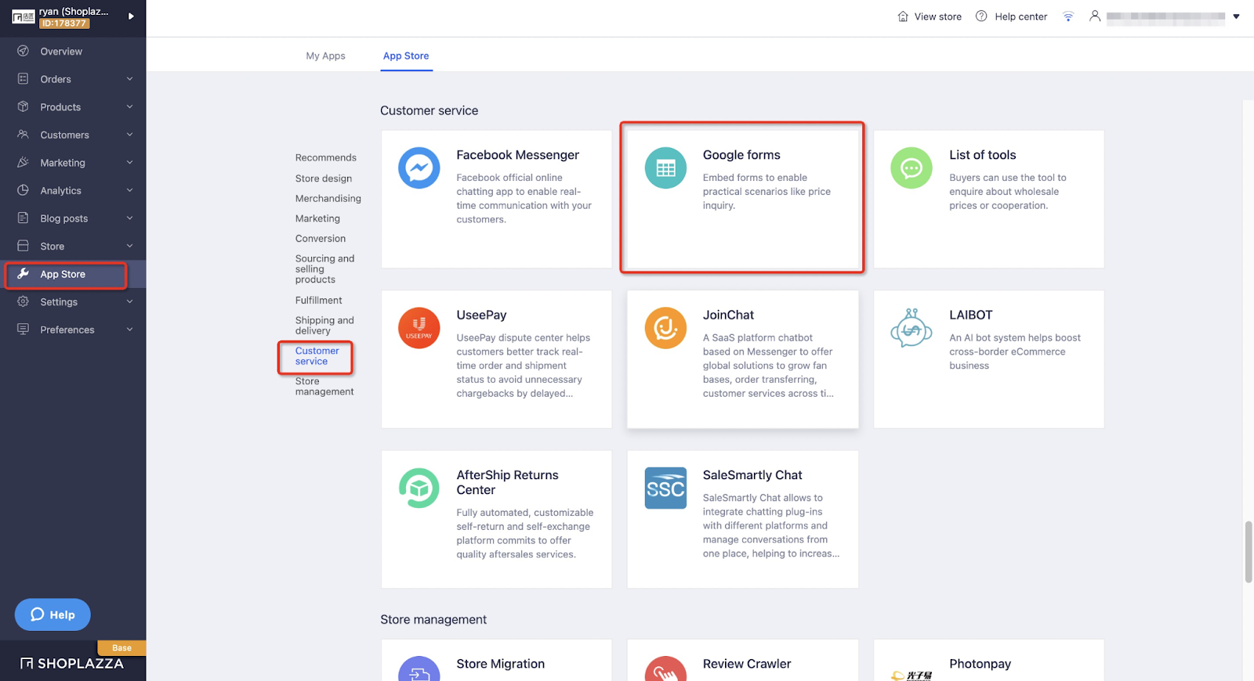The height and width of the screenshot is (681, 1254).
Task: Open the Google forms app title
Action: coord(741,155)
